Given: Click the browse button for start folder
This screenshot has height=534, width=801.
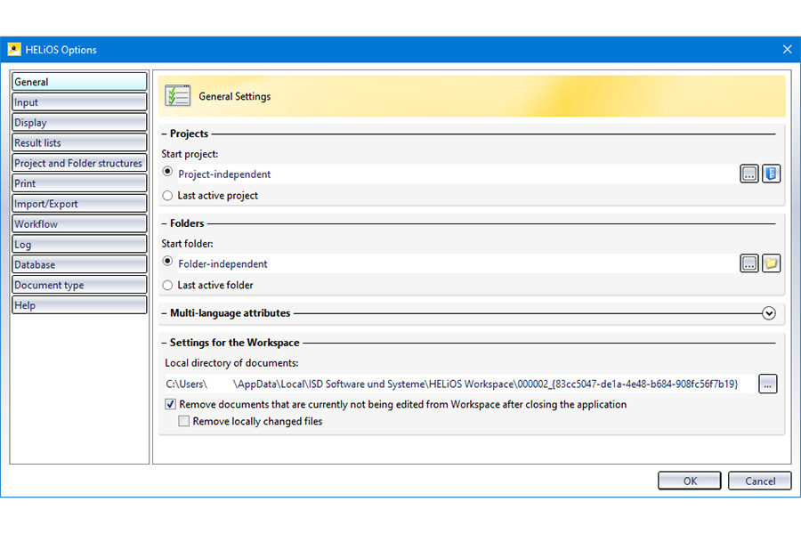Looking at the screenshot, I should click(x=748, y=263).
